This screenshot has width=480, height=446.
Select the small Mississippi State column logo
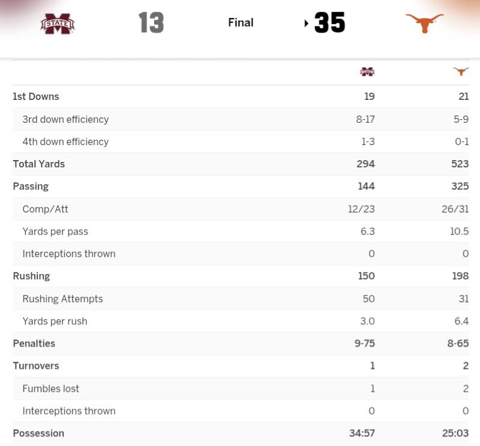367,72
